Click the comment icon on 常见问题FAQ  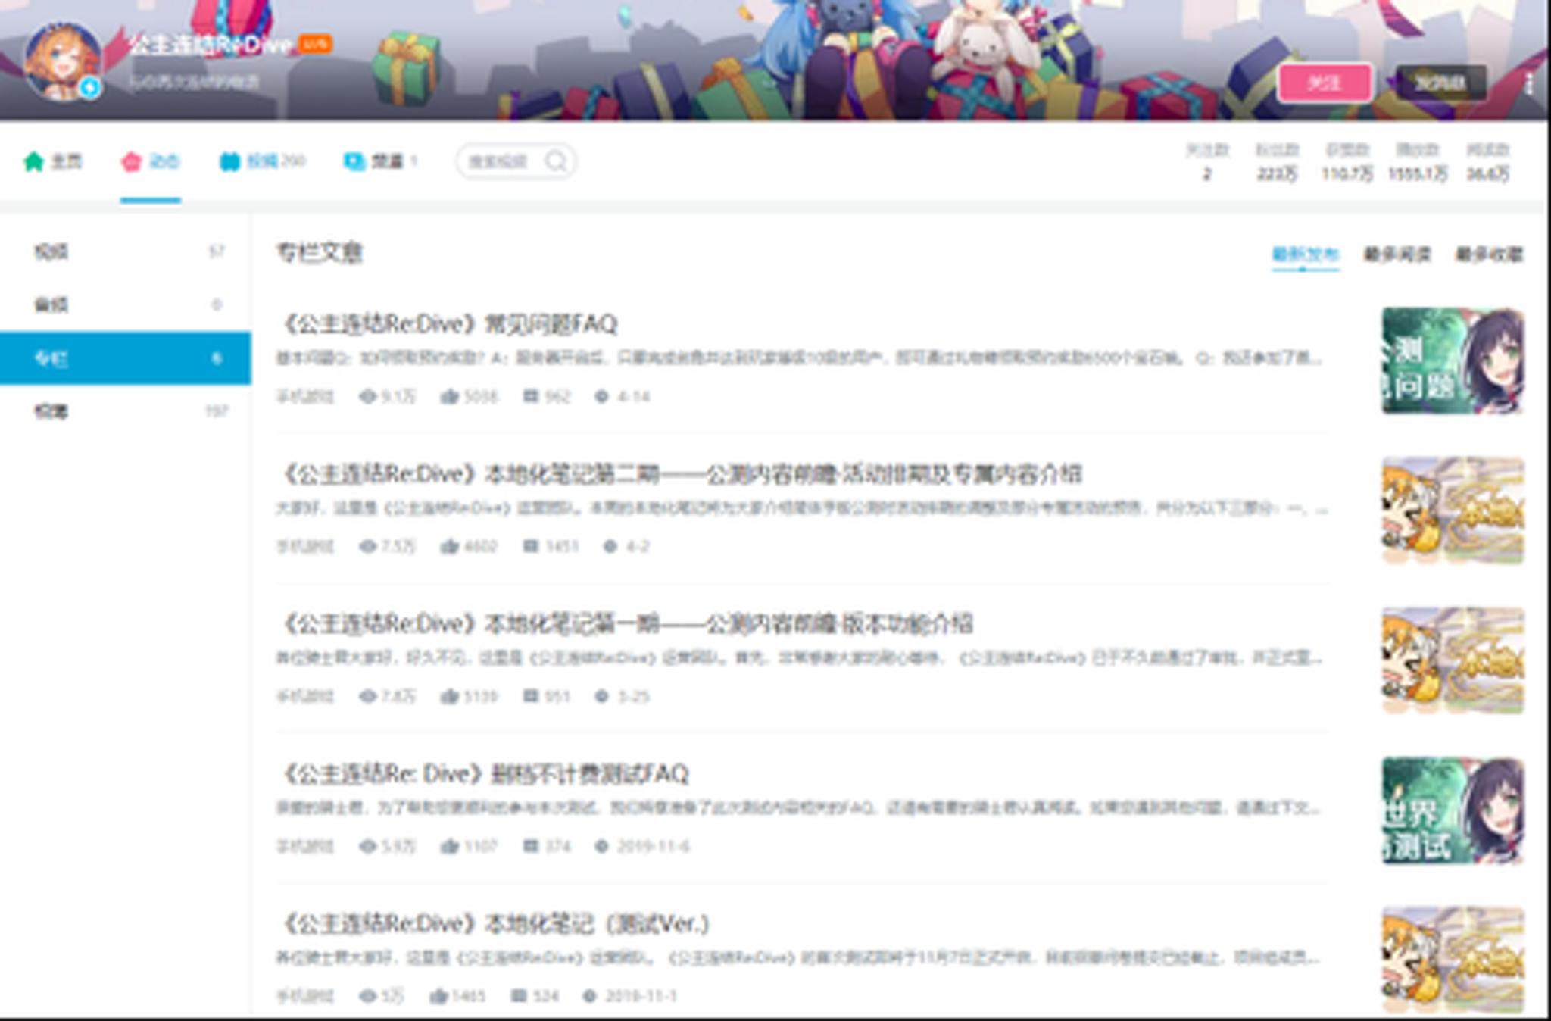coord(530,396)
